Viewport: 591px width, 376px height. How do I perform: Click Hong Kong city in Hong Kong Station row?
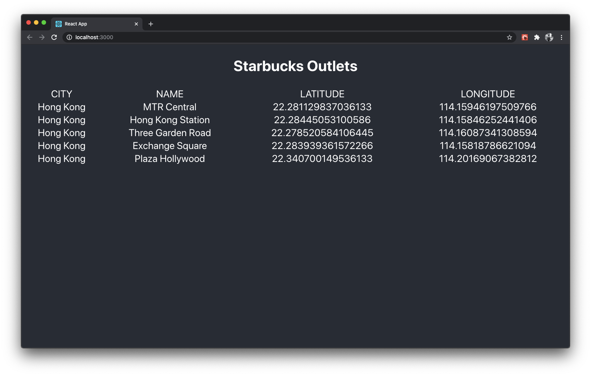coord(62,120)
